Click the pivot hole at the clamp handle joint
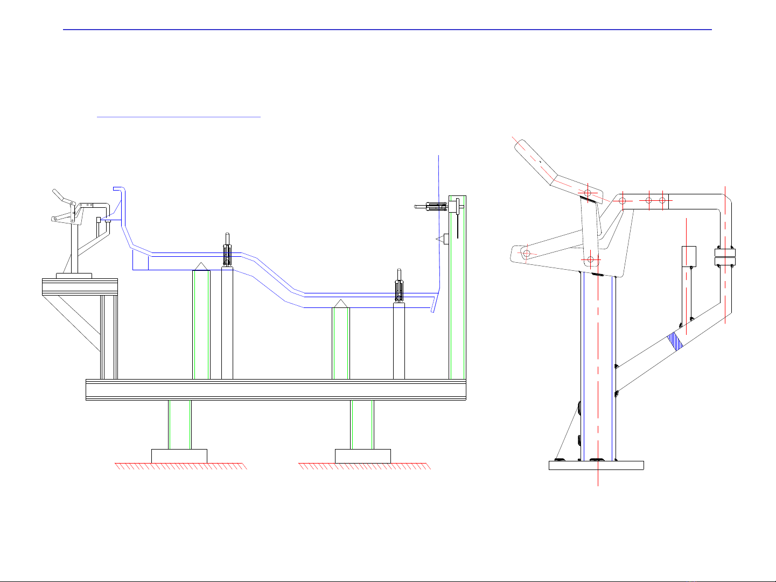776x582 pixels. click(x=588, y=192)
